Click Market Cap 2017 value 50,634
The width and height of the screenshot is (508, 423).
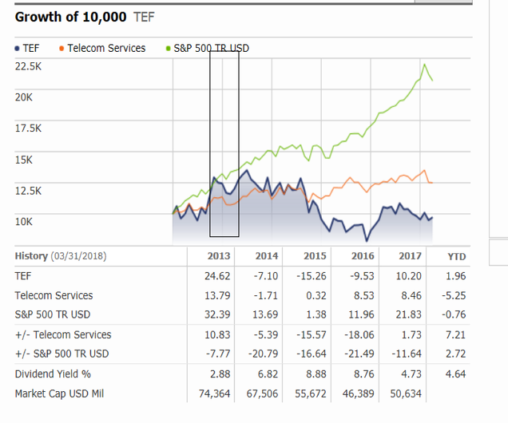click(406, 394)
